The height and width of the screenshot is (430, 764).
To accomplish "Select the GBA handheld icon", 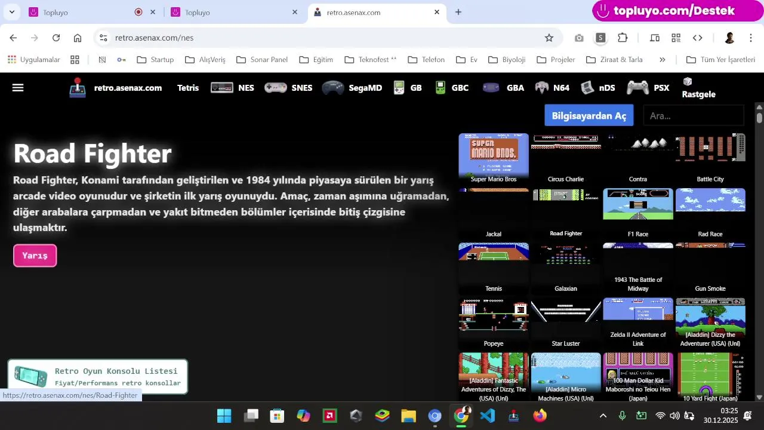I will point(491,88).
